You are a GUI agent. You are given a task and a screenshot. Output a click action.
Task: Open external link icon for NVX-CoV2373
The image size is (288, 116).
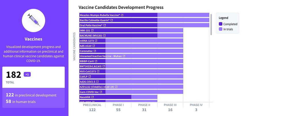click(98, 71)
